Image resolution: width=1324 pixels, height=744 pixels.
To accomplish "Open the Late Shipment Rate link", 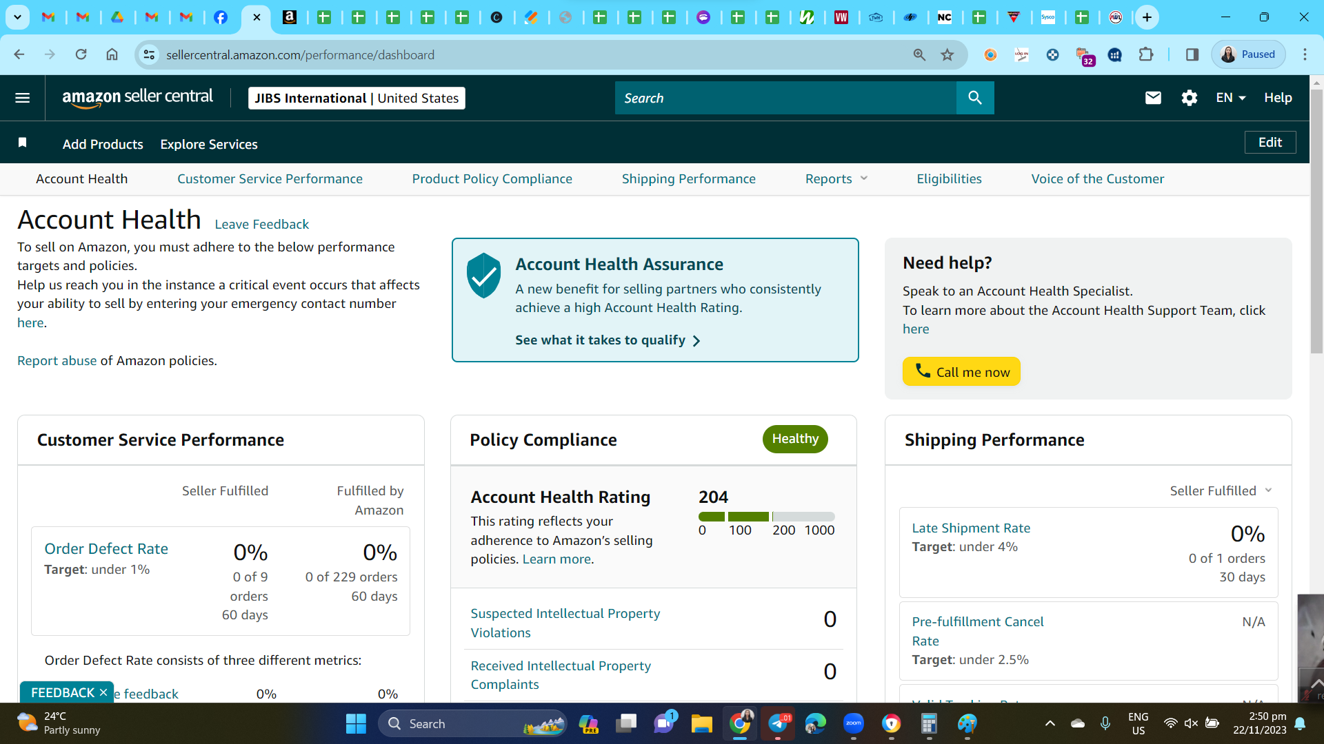I will click(971, 528).
